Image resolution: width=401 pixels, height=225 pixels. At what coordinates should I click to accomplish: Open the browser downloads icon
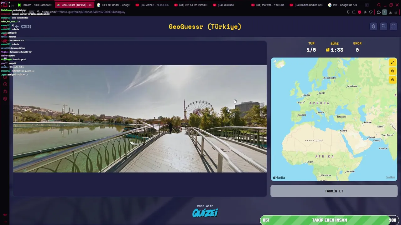coord(390,12)
